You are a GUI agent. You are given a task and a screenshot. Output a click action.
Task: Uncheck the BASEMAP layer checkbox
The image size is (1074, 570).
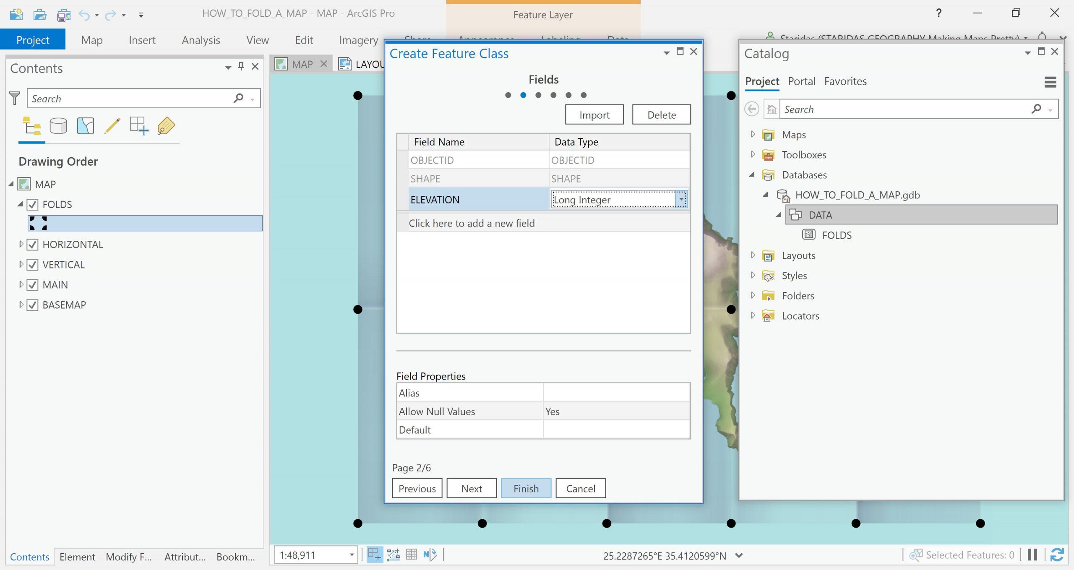pyautogui.click(x=33, y=305)
